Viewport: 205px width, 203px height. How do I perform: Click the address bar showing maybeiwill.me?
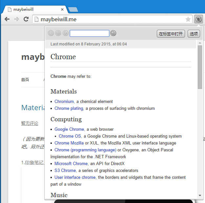(x=112, y=19)
